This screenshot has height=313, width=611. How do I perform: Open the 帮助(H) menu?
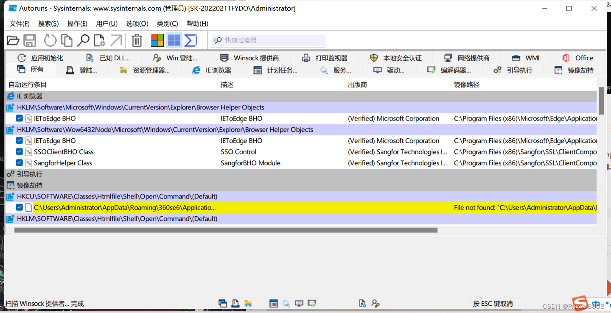[x=197, y=24]
